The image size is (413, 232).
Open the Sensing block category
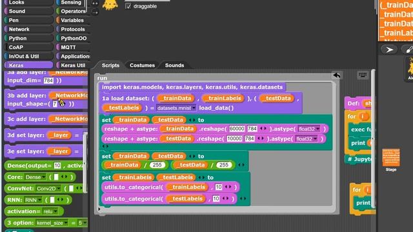[72, 3]
